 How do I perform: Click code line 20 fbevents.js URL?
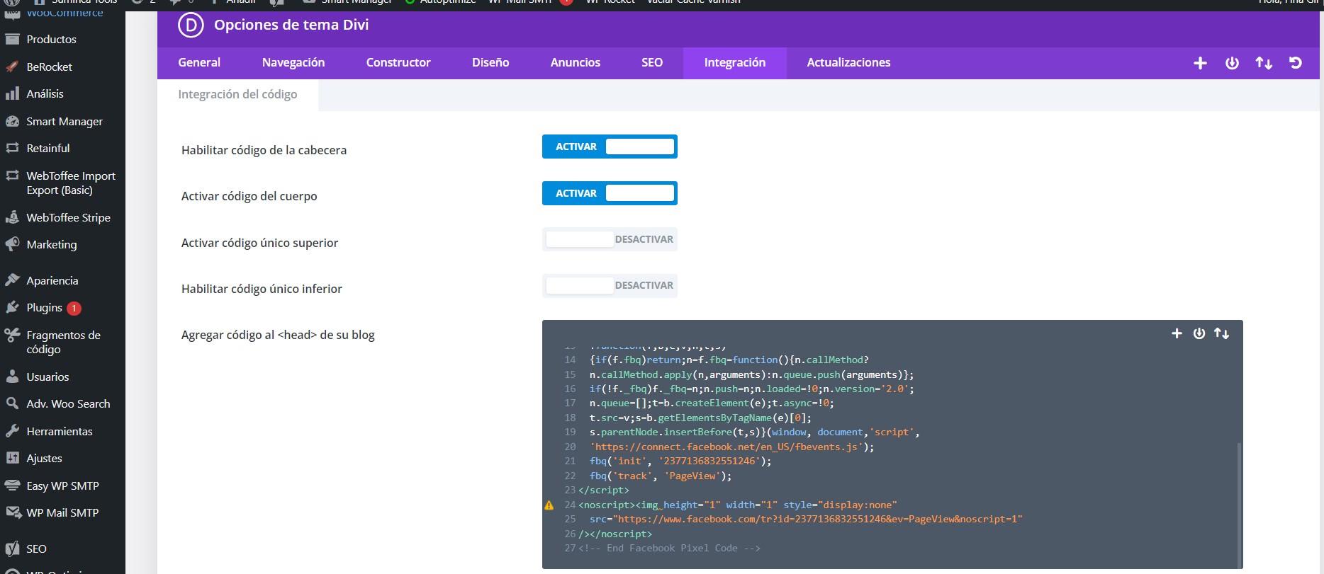(729, 447)
